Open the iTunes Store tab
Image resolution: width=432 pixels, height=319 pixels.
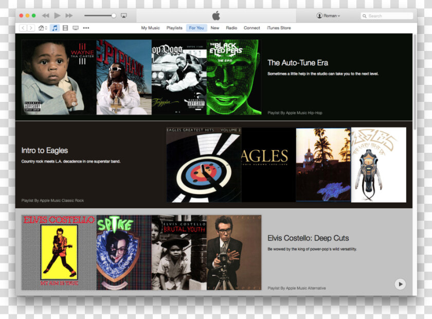pos(279,28)
